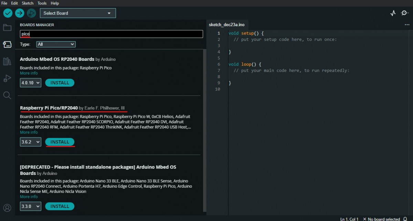Click the Upload arrow icon

pyautogui.click(x=20, y=13)
